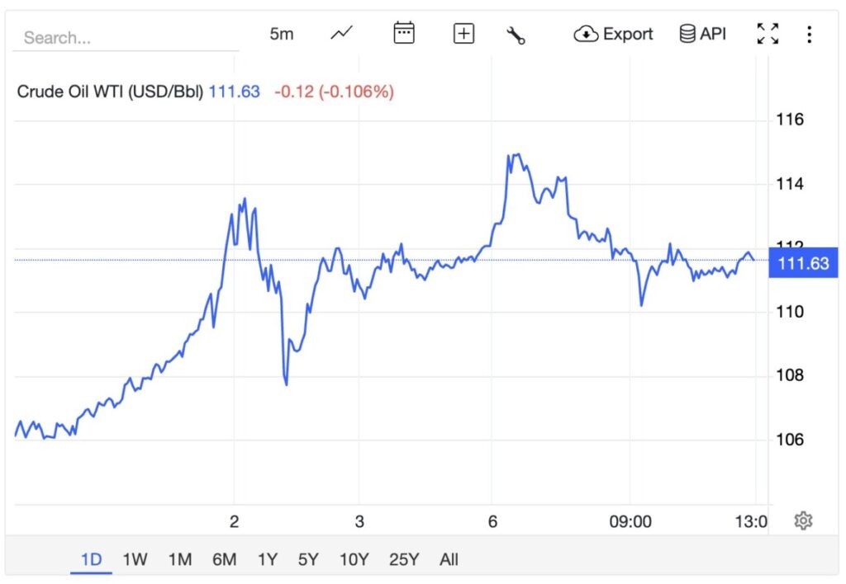Select the line chart style icon
Viewport: 846px width, 584px height.
(x=340, y=33)
